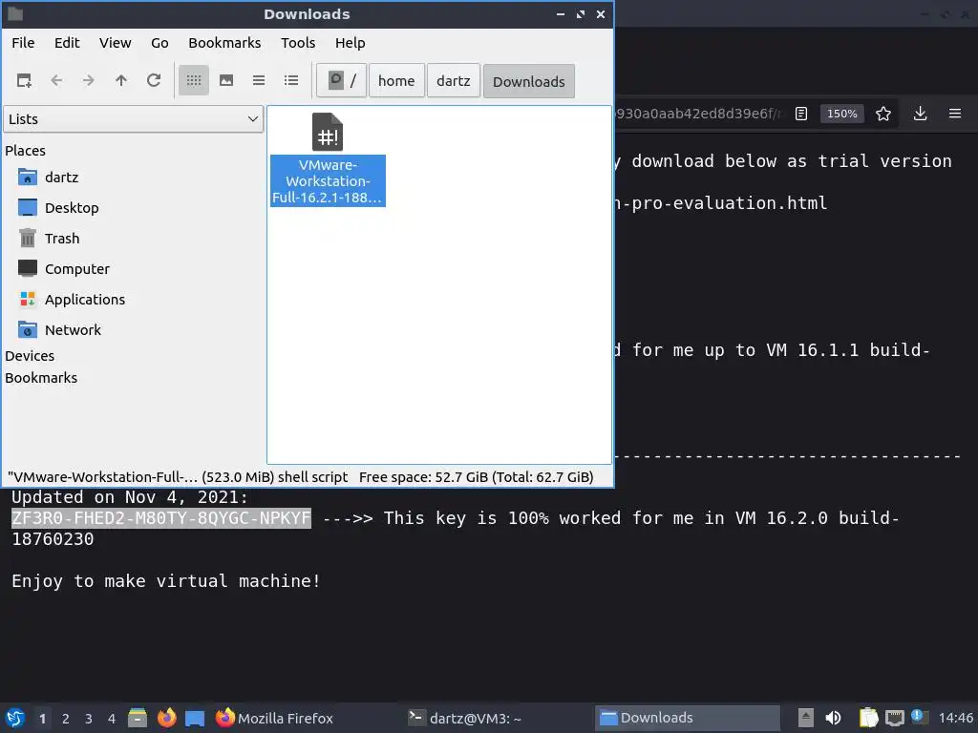
Task: Launch file manager from taskbar quicklaunch
Action: tap(138, 718)
